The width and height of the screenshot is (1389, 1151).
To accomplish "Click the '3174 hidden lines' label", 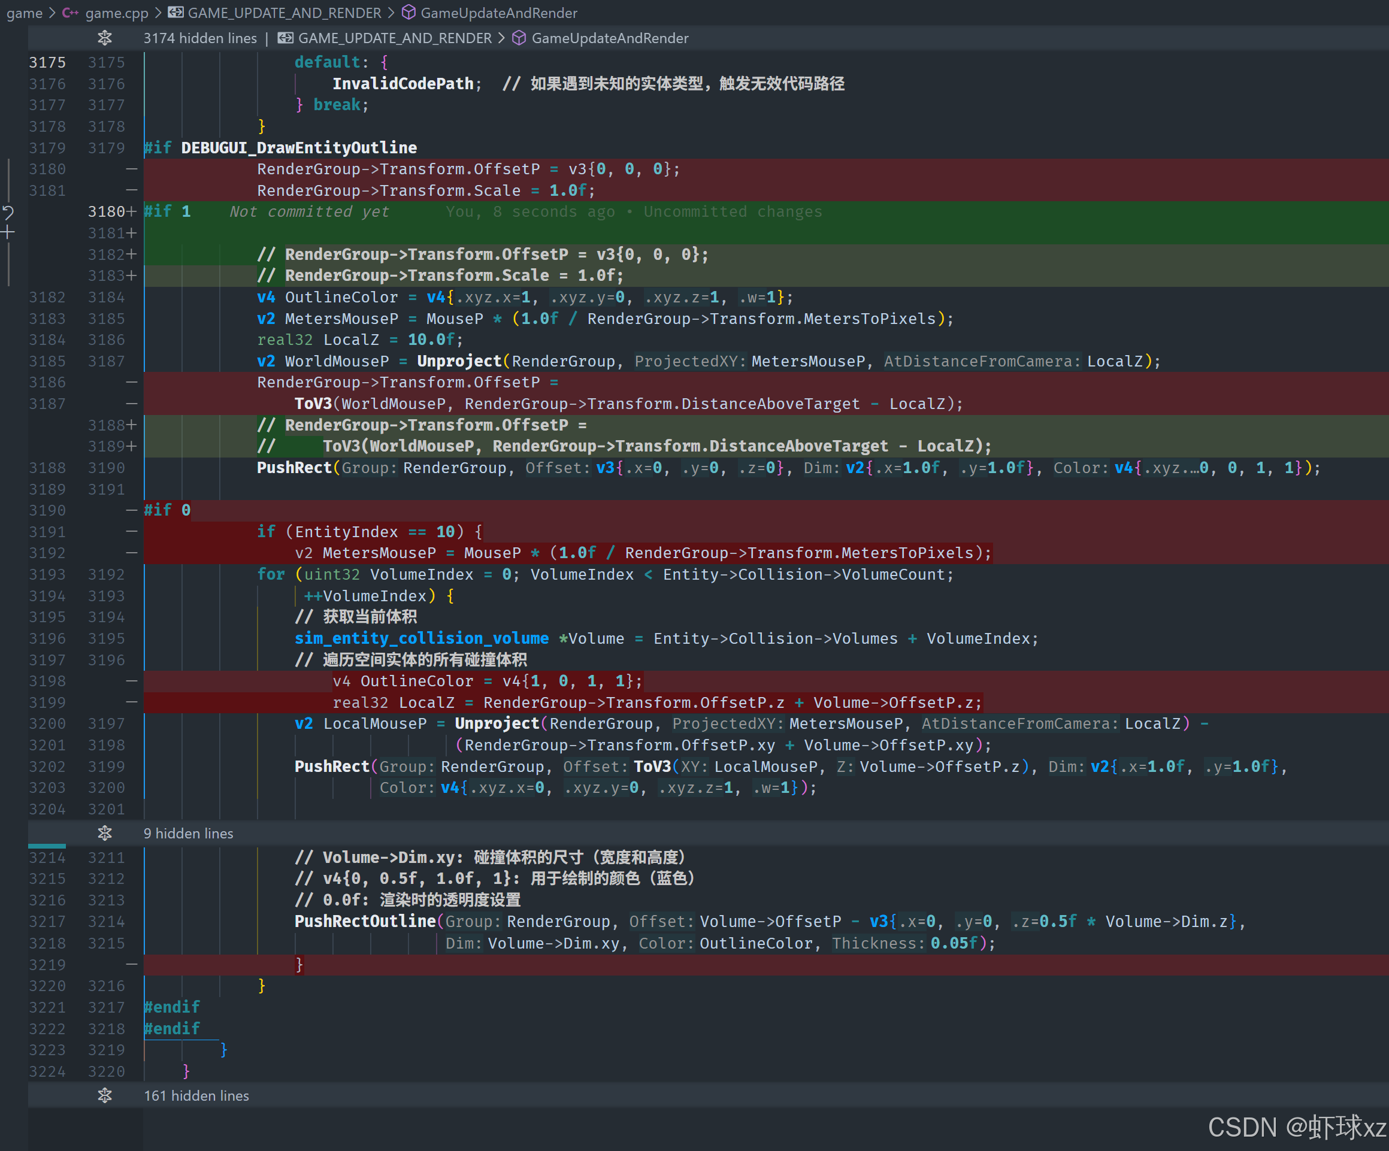I will pos(199,38).
